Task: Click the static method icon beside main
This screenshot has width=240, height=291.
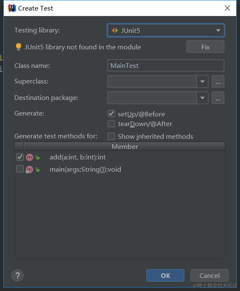Action: click(x=29, y=170)
